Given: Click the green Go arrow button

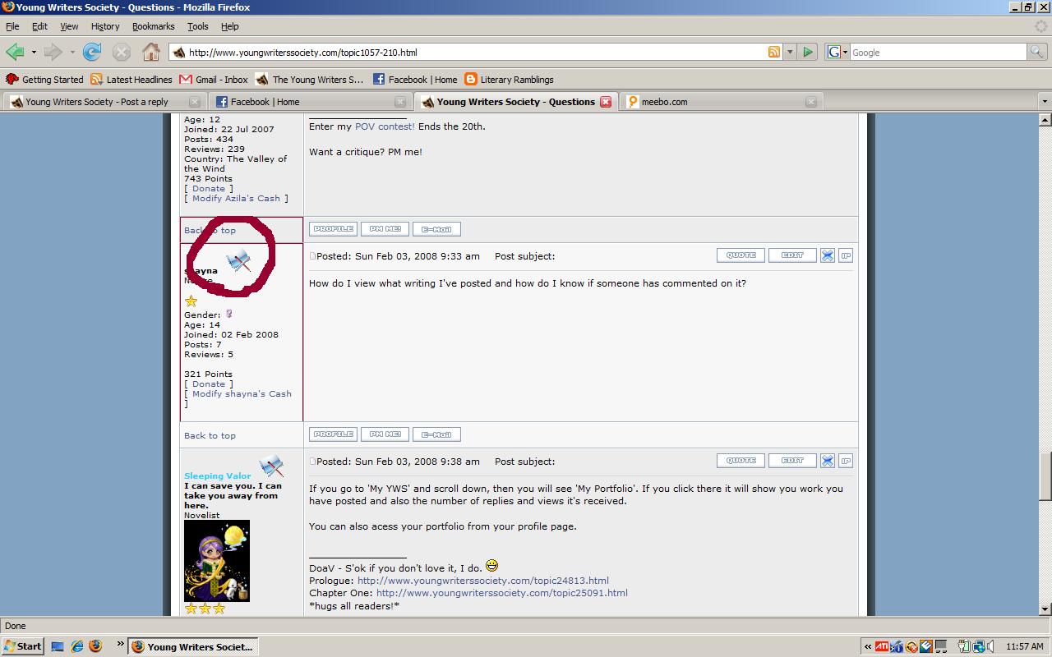Looking at the screenshot, I should 808,52.
